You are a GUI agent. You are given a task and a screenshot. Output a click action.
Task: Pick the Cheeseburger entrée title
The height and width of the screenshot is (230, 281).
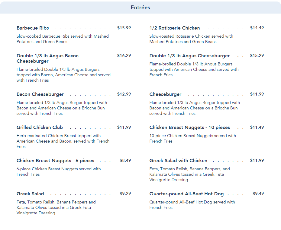(x=165, y=94)
